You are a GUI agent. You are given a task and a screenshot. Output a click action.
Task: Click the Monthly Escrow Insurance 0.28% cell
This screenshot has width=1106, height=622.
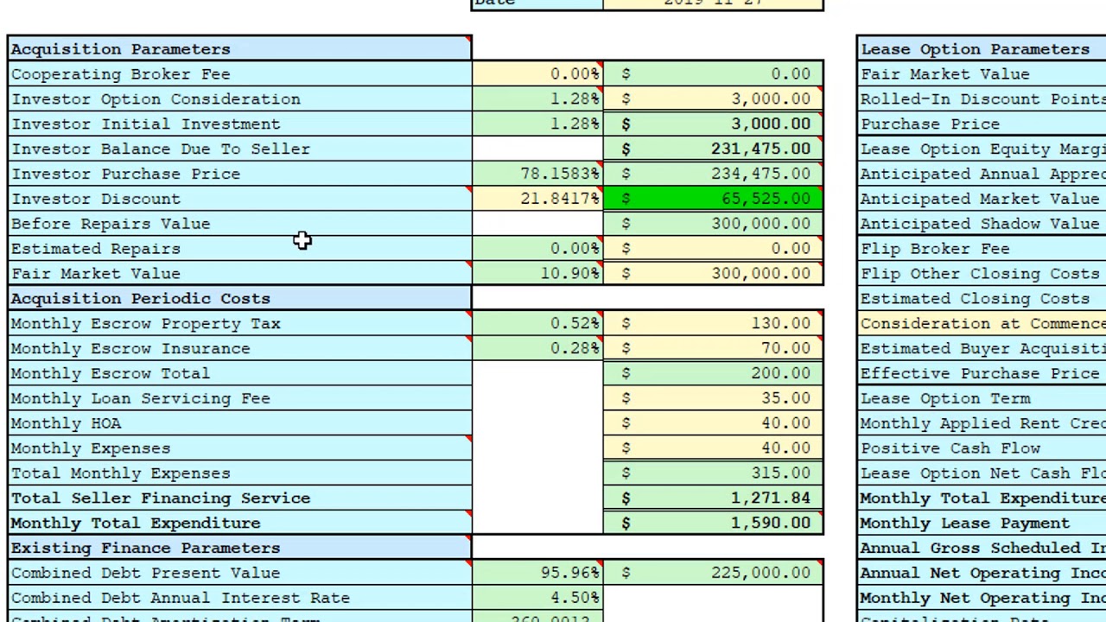537,348
